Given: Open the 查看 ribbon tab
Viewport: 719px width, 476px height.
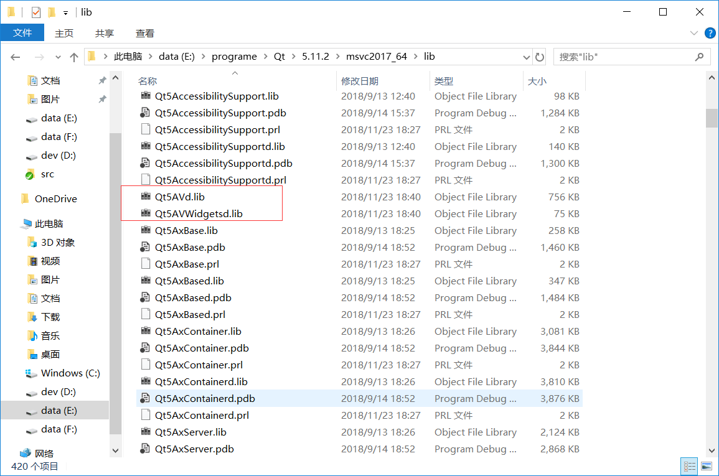Looking at the screenshot, I should click(145, 33).
